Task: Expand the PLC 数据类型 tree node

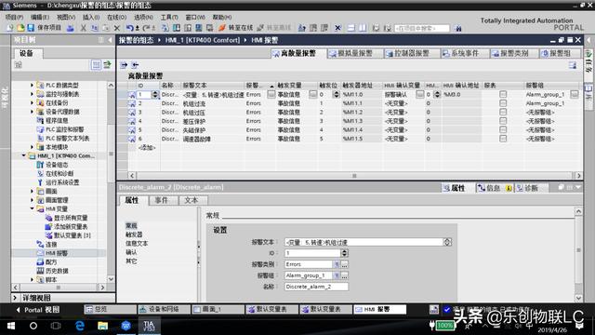Action: 32,85
